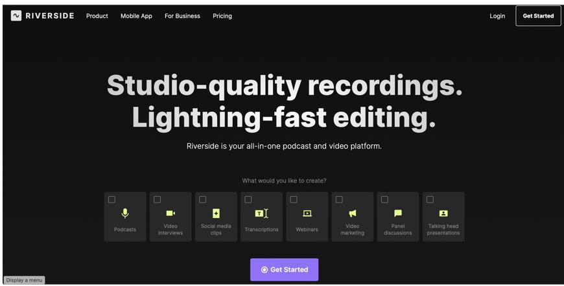Click the Social media clips icon
The image size is (564, 286).
pos(216,213)
